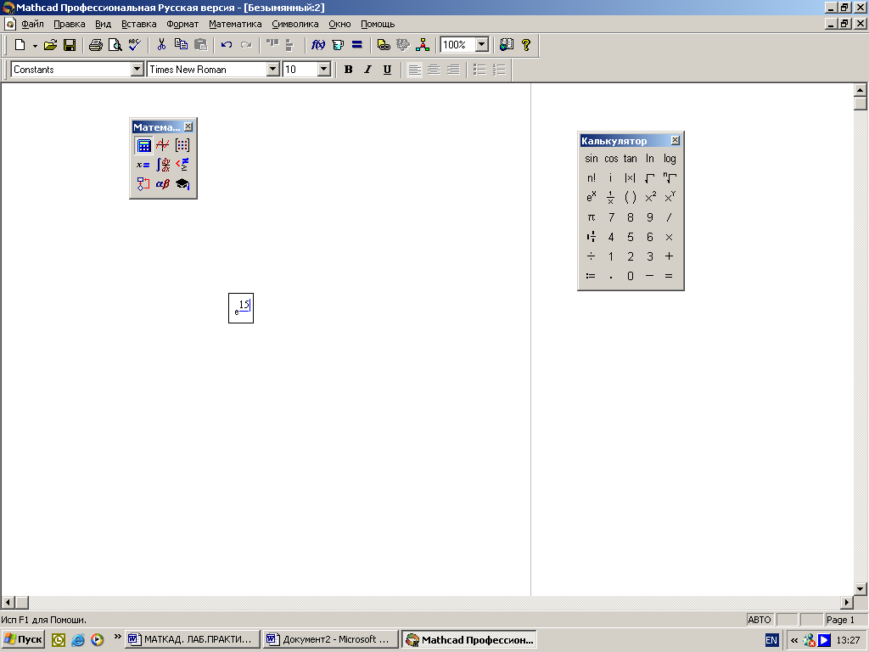
Task: Open print preview from the toolbar
Action: [x=115, y=45]
